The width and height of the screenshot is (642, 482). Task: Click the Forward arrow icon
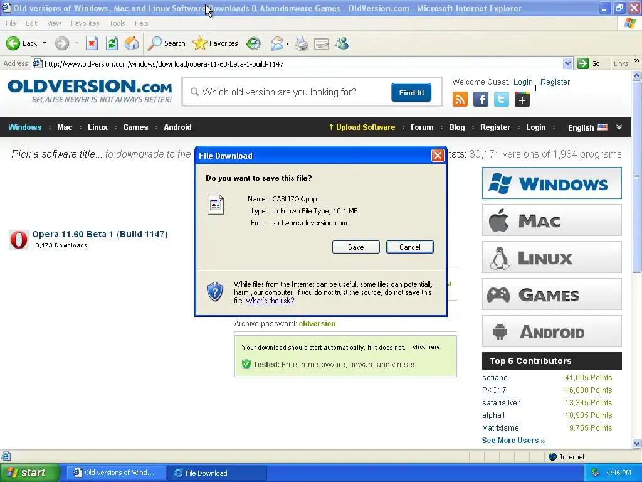click(x=62, y=43)
